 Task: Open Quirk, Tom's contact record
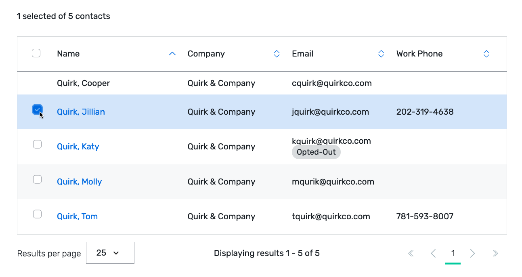click(77, 216)
